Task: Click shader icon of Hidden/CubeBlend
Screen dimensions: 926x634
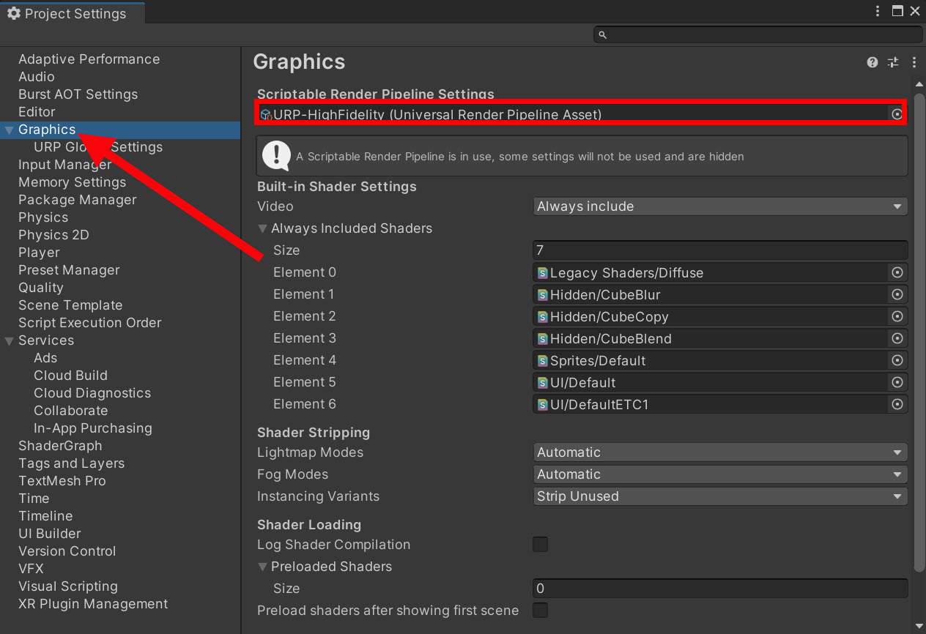Action: (543, 338)
